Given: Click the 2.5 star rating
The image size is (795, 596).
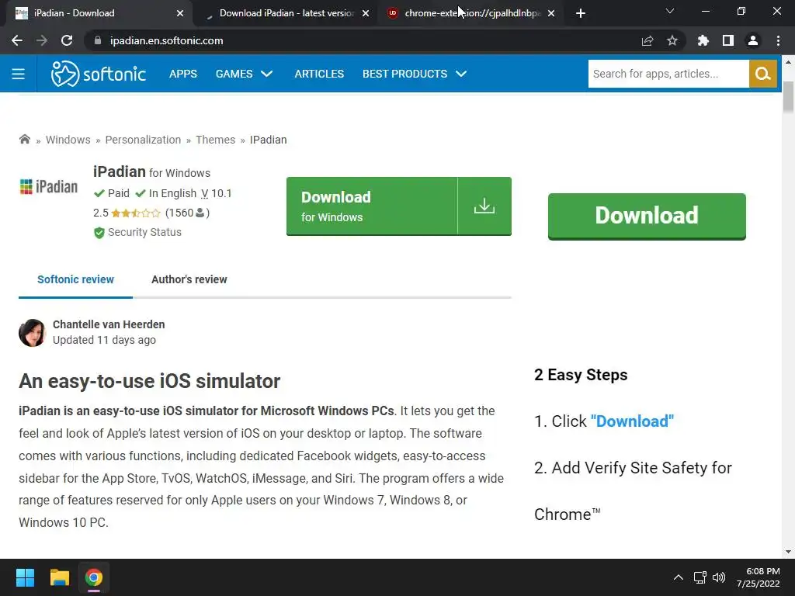Looking at the screenshot, I should pos(127,213).
